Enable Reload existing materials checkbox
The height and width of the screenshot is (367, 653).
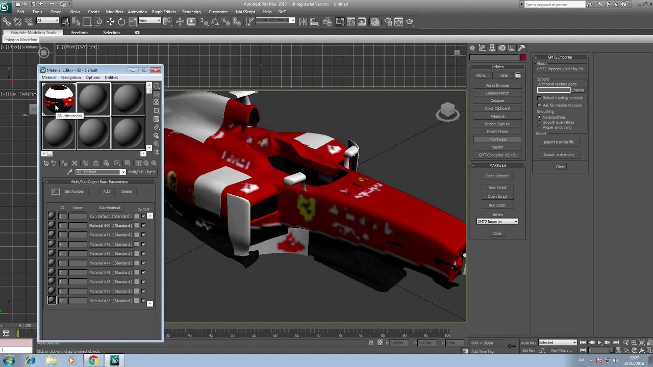(539, 98)
